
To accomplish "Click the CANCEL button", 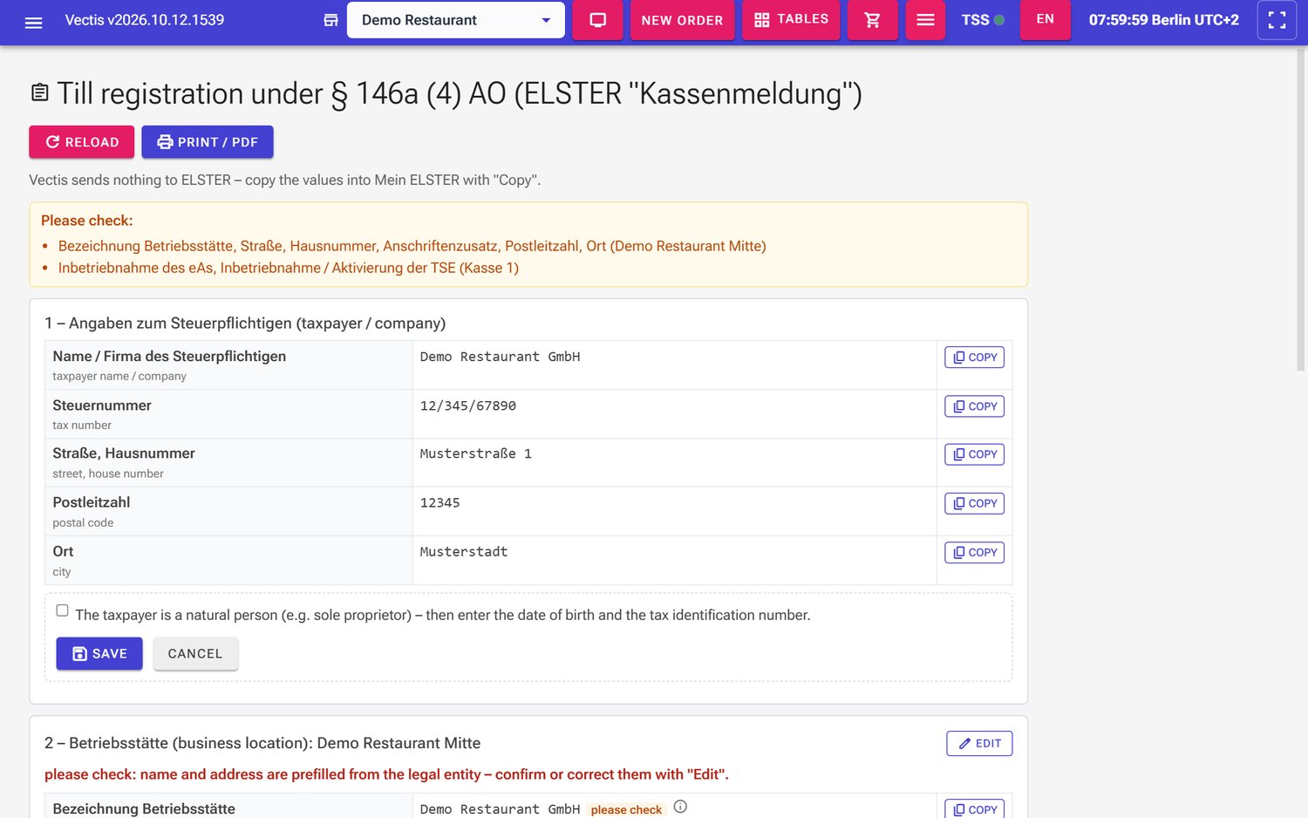I will pyautogui.click(x=195, y=654).
